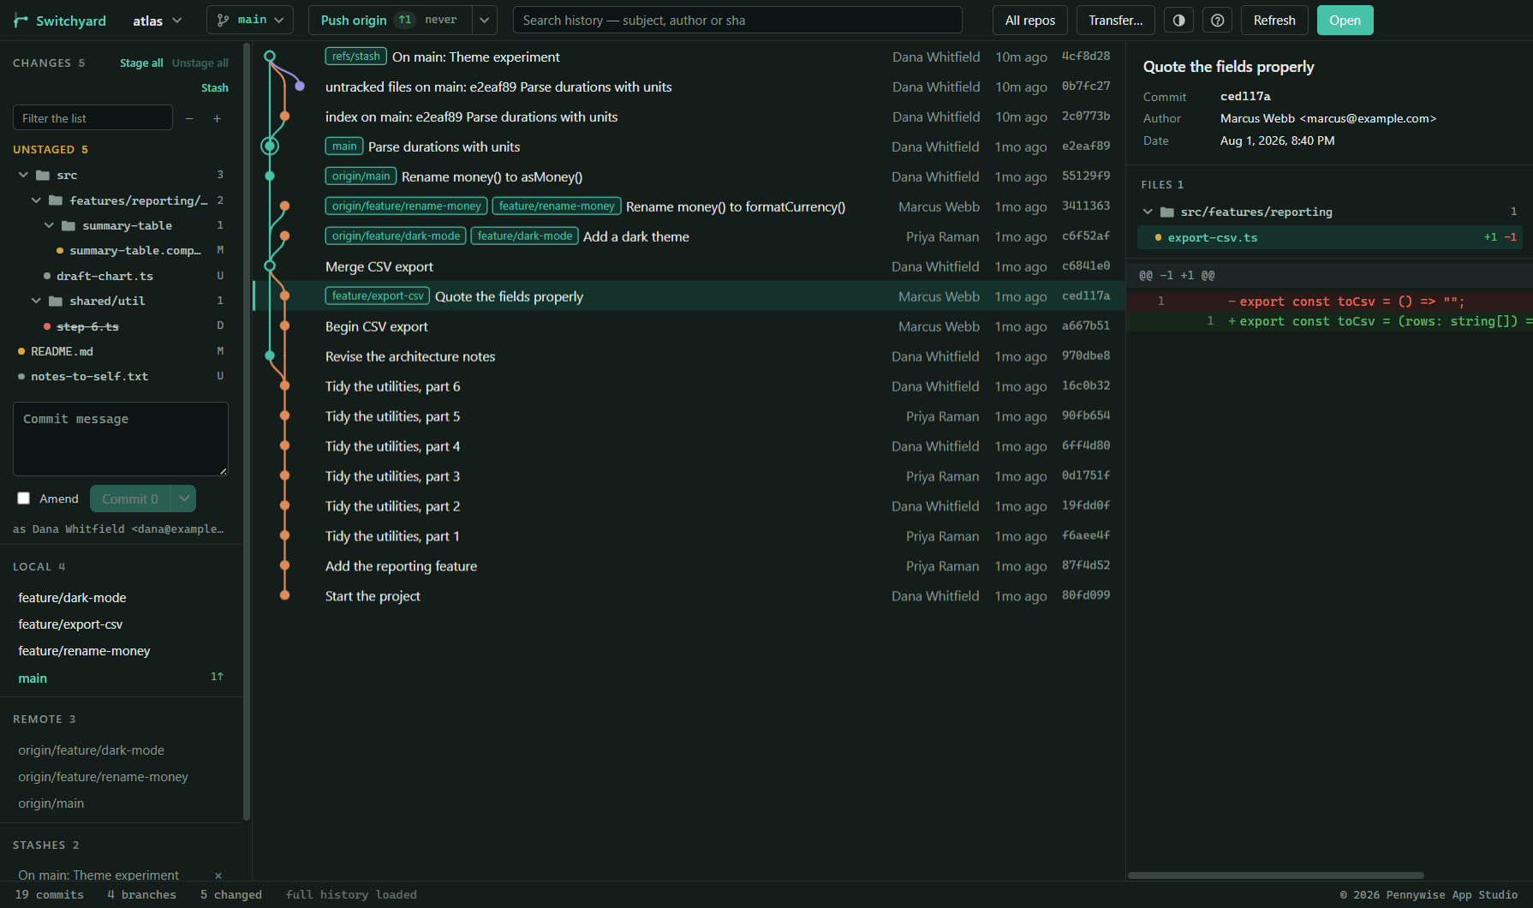Collapse all with the minus icon
The height and width of the screenshot is (908, 1533).
pos(189,118)
